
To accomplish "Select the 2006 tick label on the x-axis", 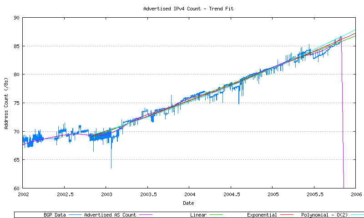I will pyautogui.click(x=356, y=194).
